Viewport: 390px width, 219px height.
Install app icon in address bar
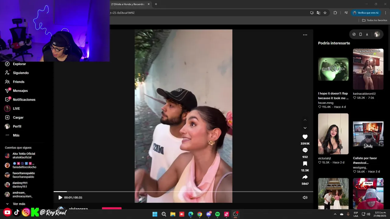312,13
